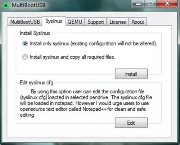Close the MultiBootUSB window
This screenshot has height=145, width=180.
pyautogui.click(x=167, y=4)
